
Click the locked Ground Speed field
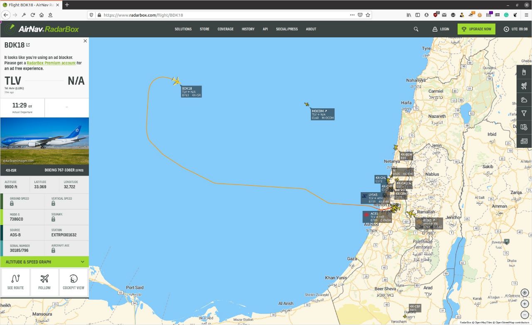[x=24, y=201]
